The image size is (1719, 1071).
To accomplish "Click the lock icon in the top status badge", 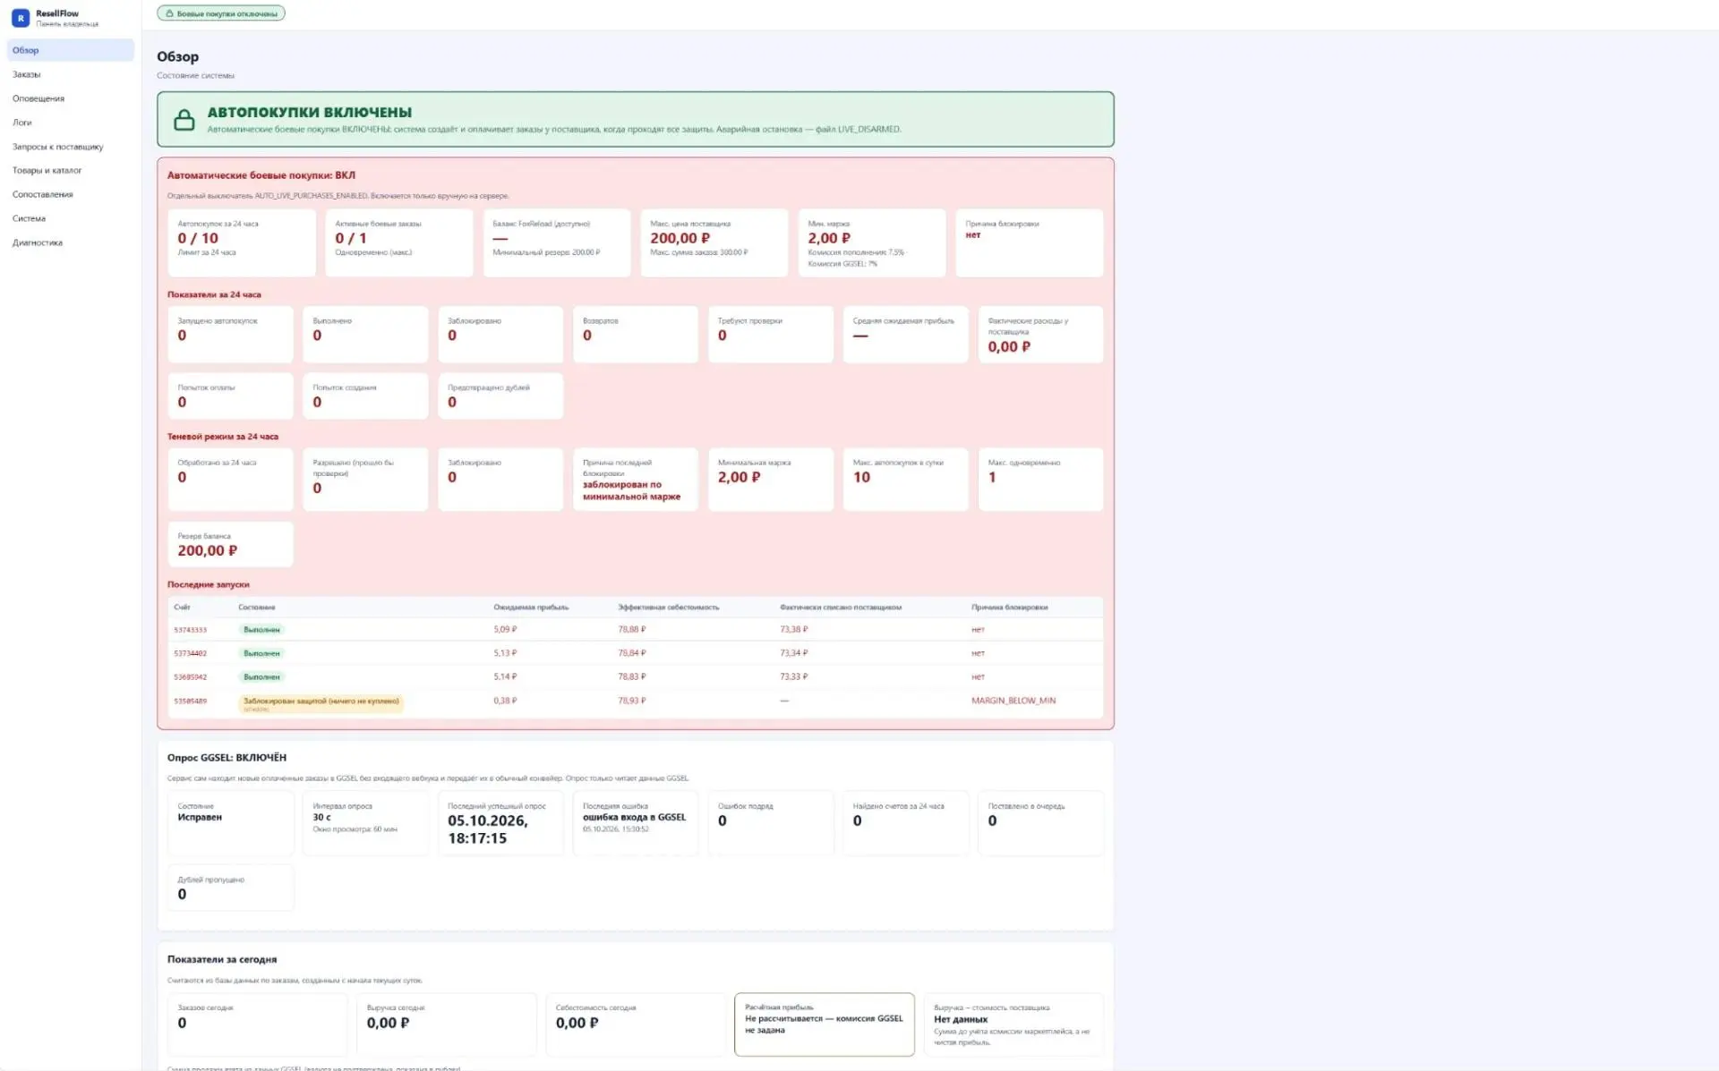I will 170,13.
